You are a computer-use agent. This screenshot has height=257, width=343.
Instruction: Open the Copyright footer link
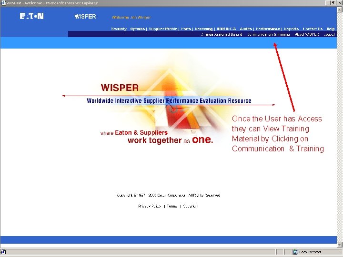pos(191,206)
